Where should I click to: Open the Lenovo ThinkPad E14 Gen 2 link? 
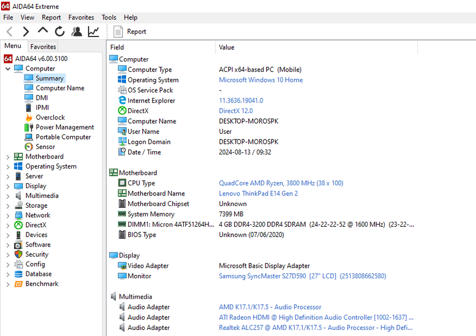pos(258,193)
